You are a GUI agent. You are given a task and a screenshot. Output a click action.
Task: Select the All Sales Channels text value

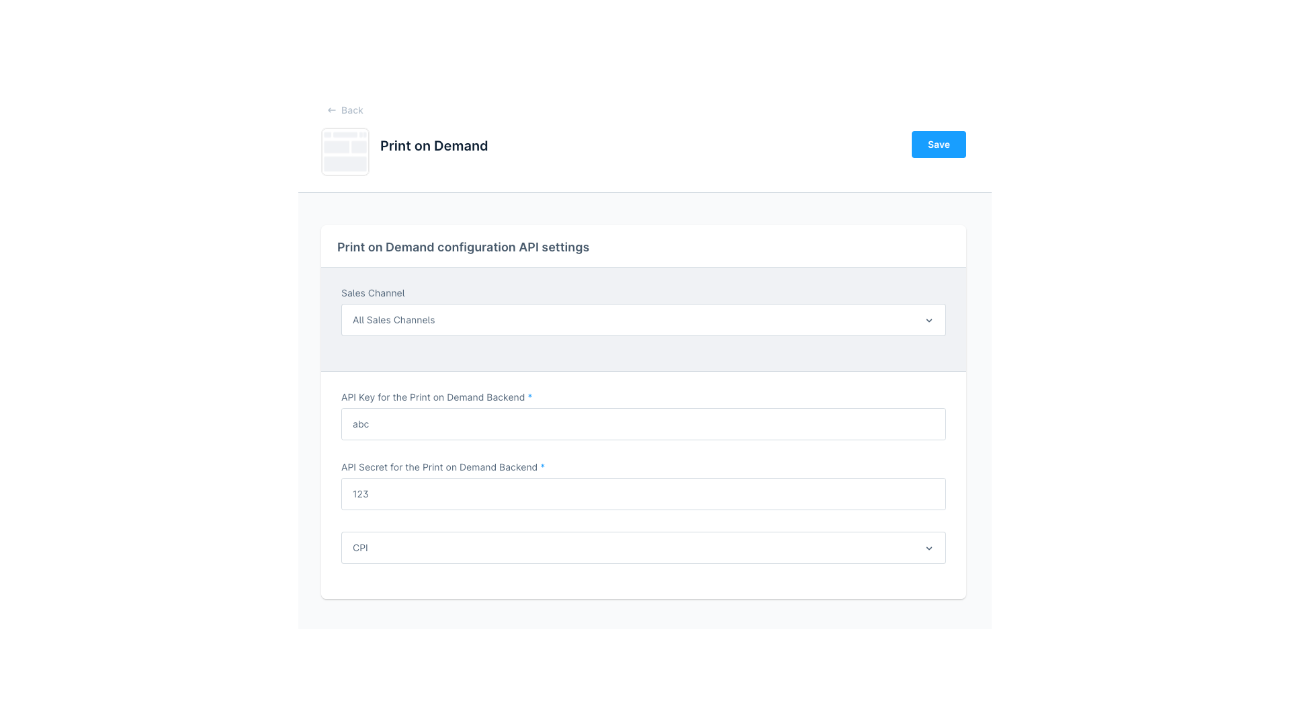point(394,320)
